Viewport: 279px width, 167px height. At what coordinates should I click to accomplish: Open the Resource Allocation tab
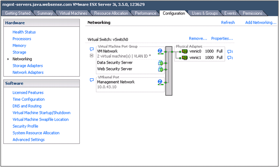(111, 13)
